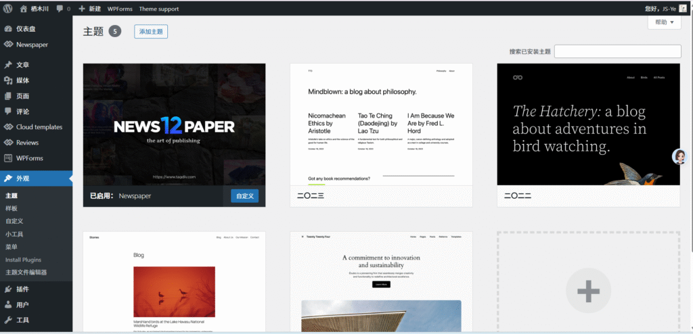The width and height of the screenshot is (693, 334).
Task: Click the 评论 comment icon in sidebar
Action: (8, 112)
